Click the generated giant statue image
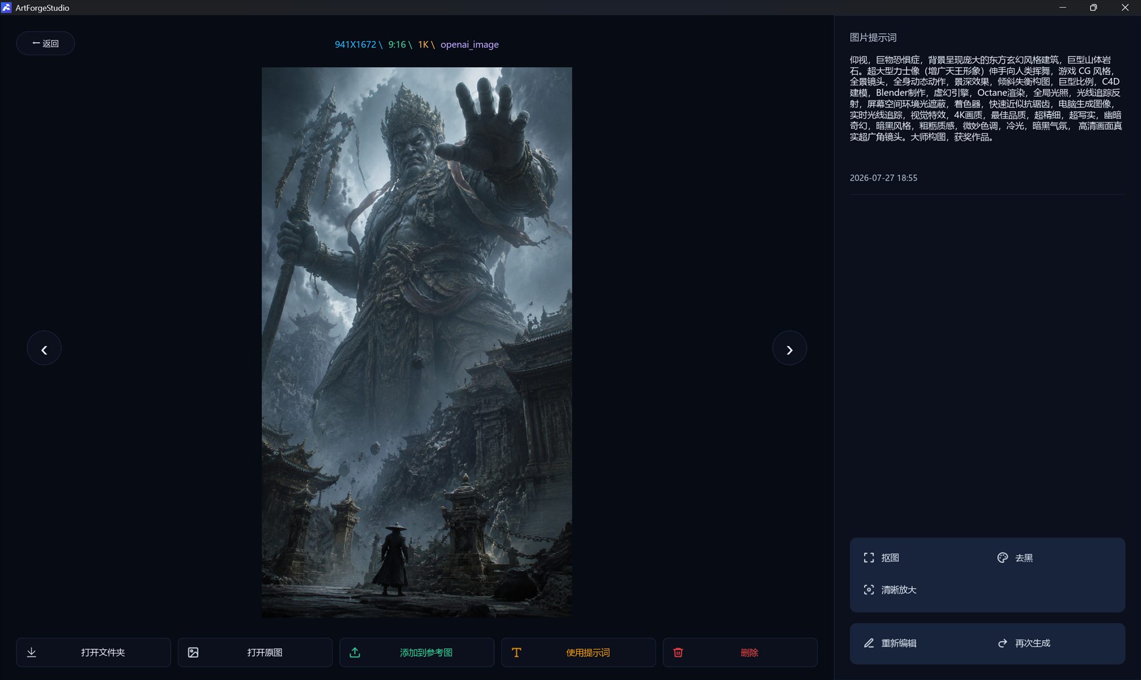 pyautogui.click(x=417, y=342)
